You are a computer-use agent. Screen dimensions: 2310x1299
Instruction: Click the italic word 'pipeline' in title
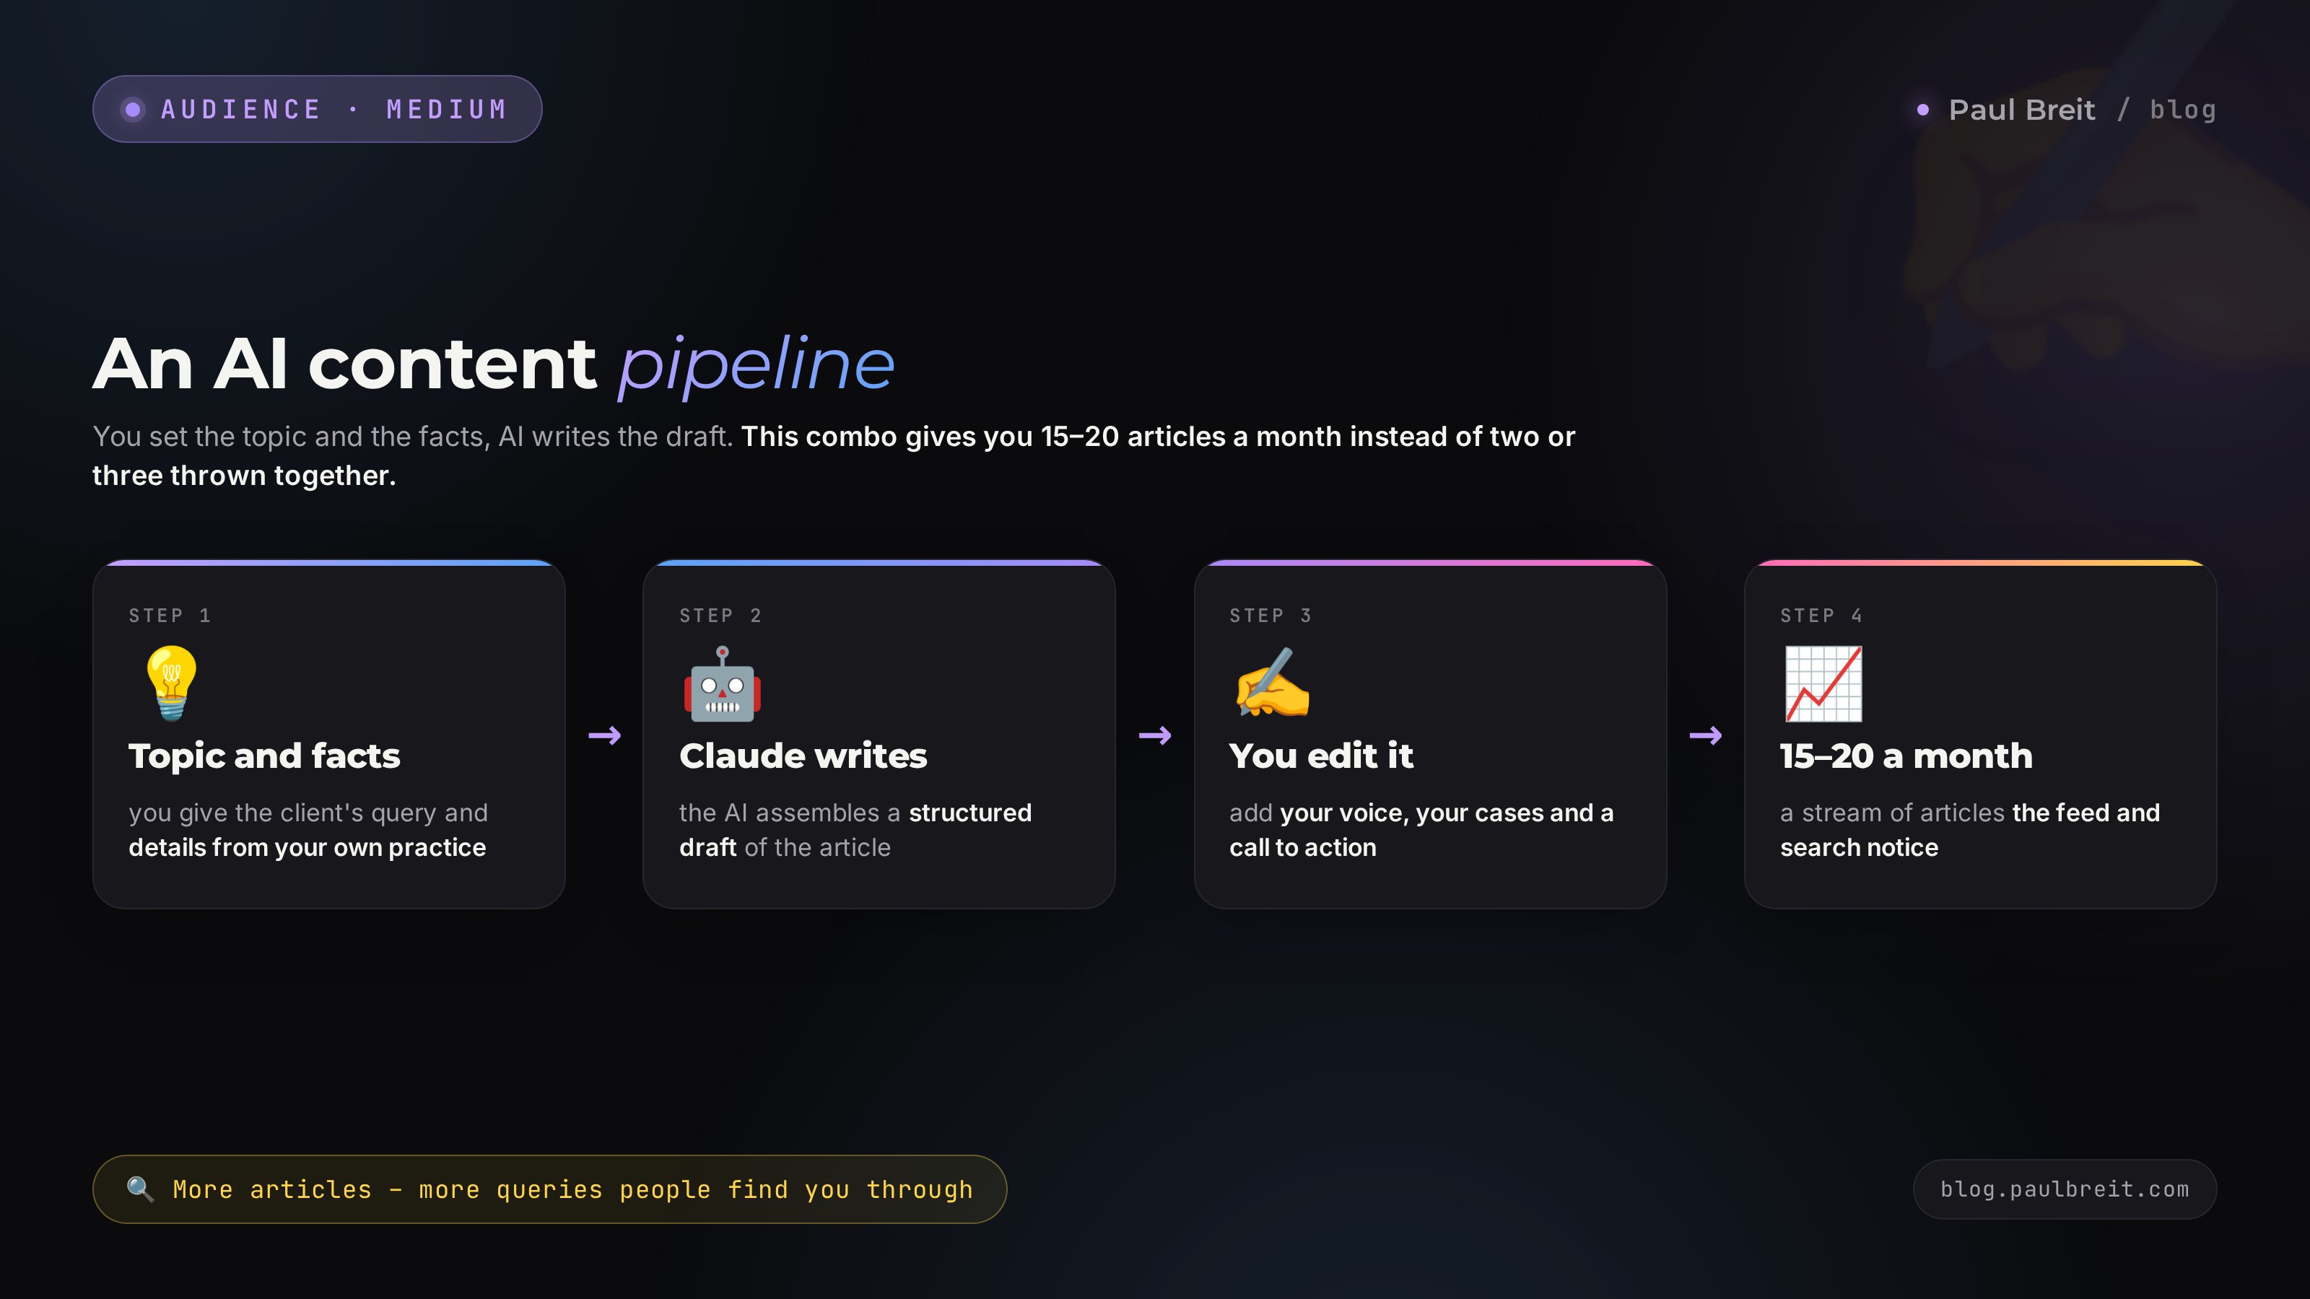tap(757, 366)
